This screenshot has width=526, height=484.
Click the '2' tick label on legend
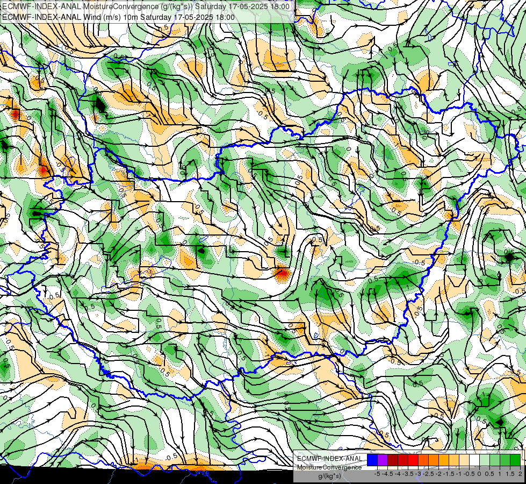pos(520,474)
